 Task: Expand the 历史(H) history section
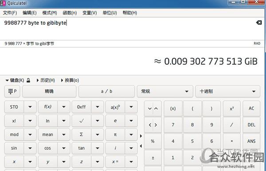point(46,80)
